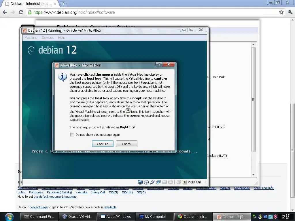Click the down arrow of the VirtualBox manager details scrollbar

tap(254, 175)
